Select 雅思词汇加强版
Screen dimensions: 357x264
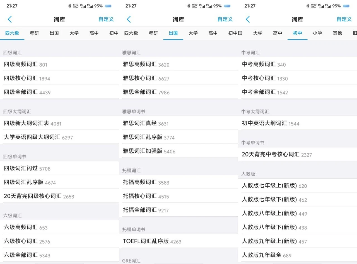(x=178, y=151)
